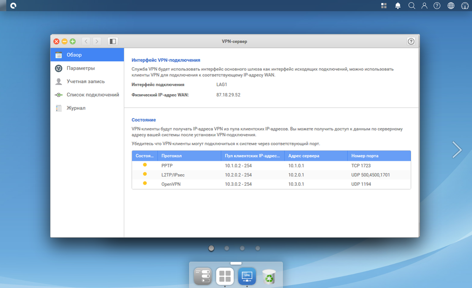Open the control panel dock icon

202,276
